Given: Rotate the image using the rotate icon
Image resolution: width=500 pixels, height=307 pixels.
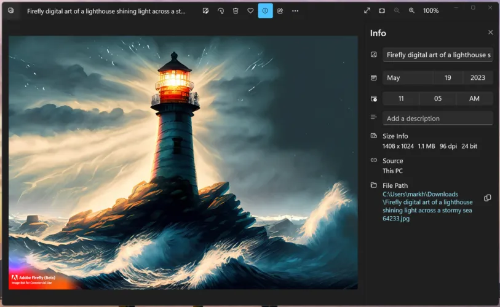Looking at the screenshot, I should (221, 11).
